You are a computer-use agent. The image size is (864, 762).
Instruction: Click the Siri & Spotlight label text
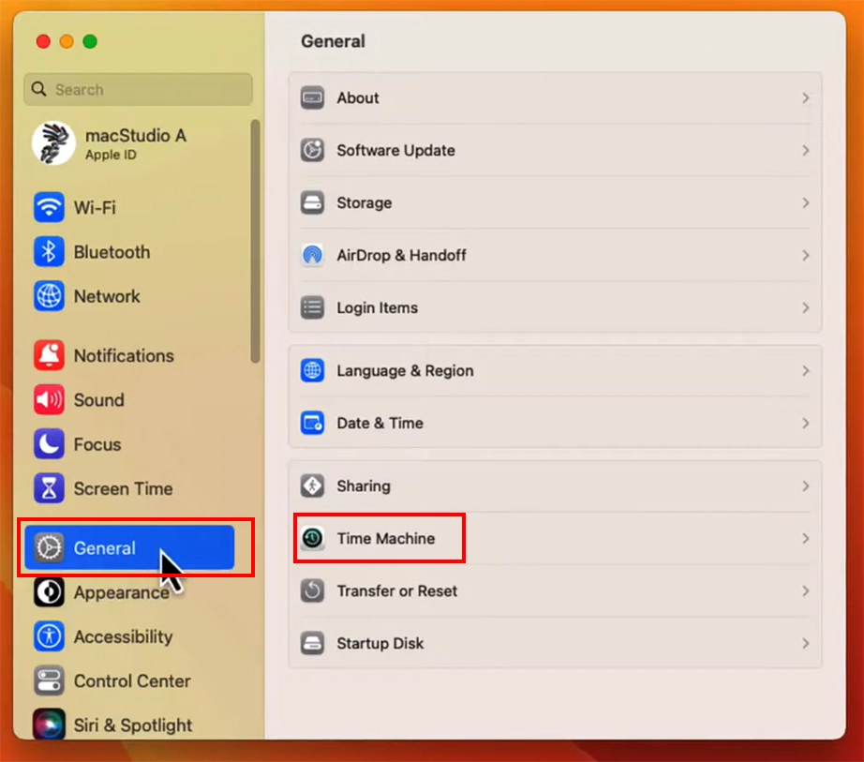point(133,725)
